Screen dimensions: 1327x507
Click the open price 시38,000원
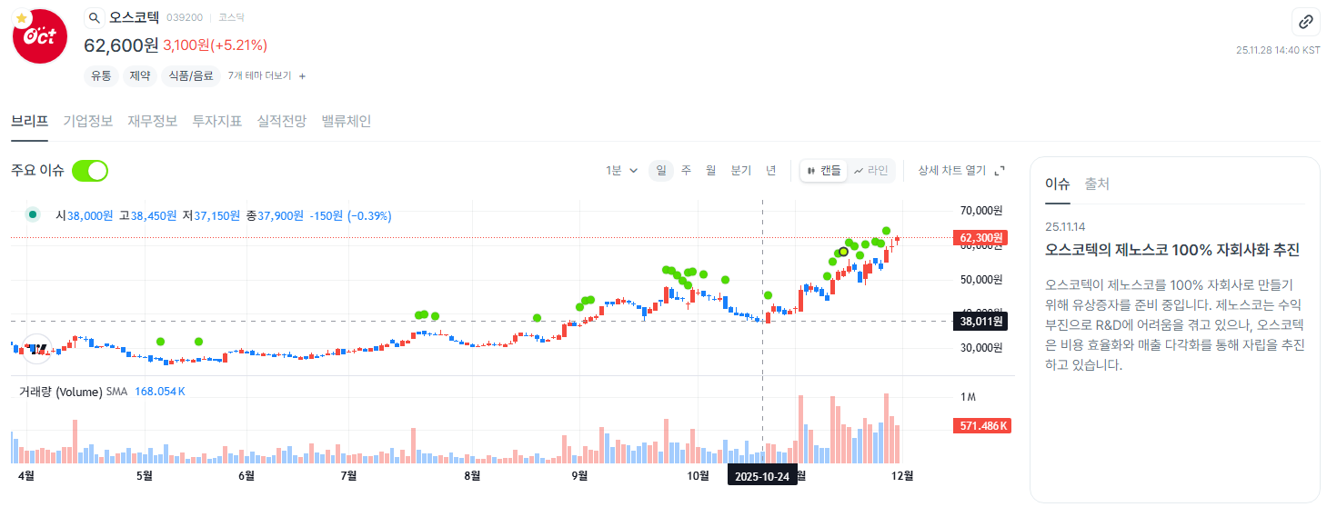click(x=84, y=216)
